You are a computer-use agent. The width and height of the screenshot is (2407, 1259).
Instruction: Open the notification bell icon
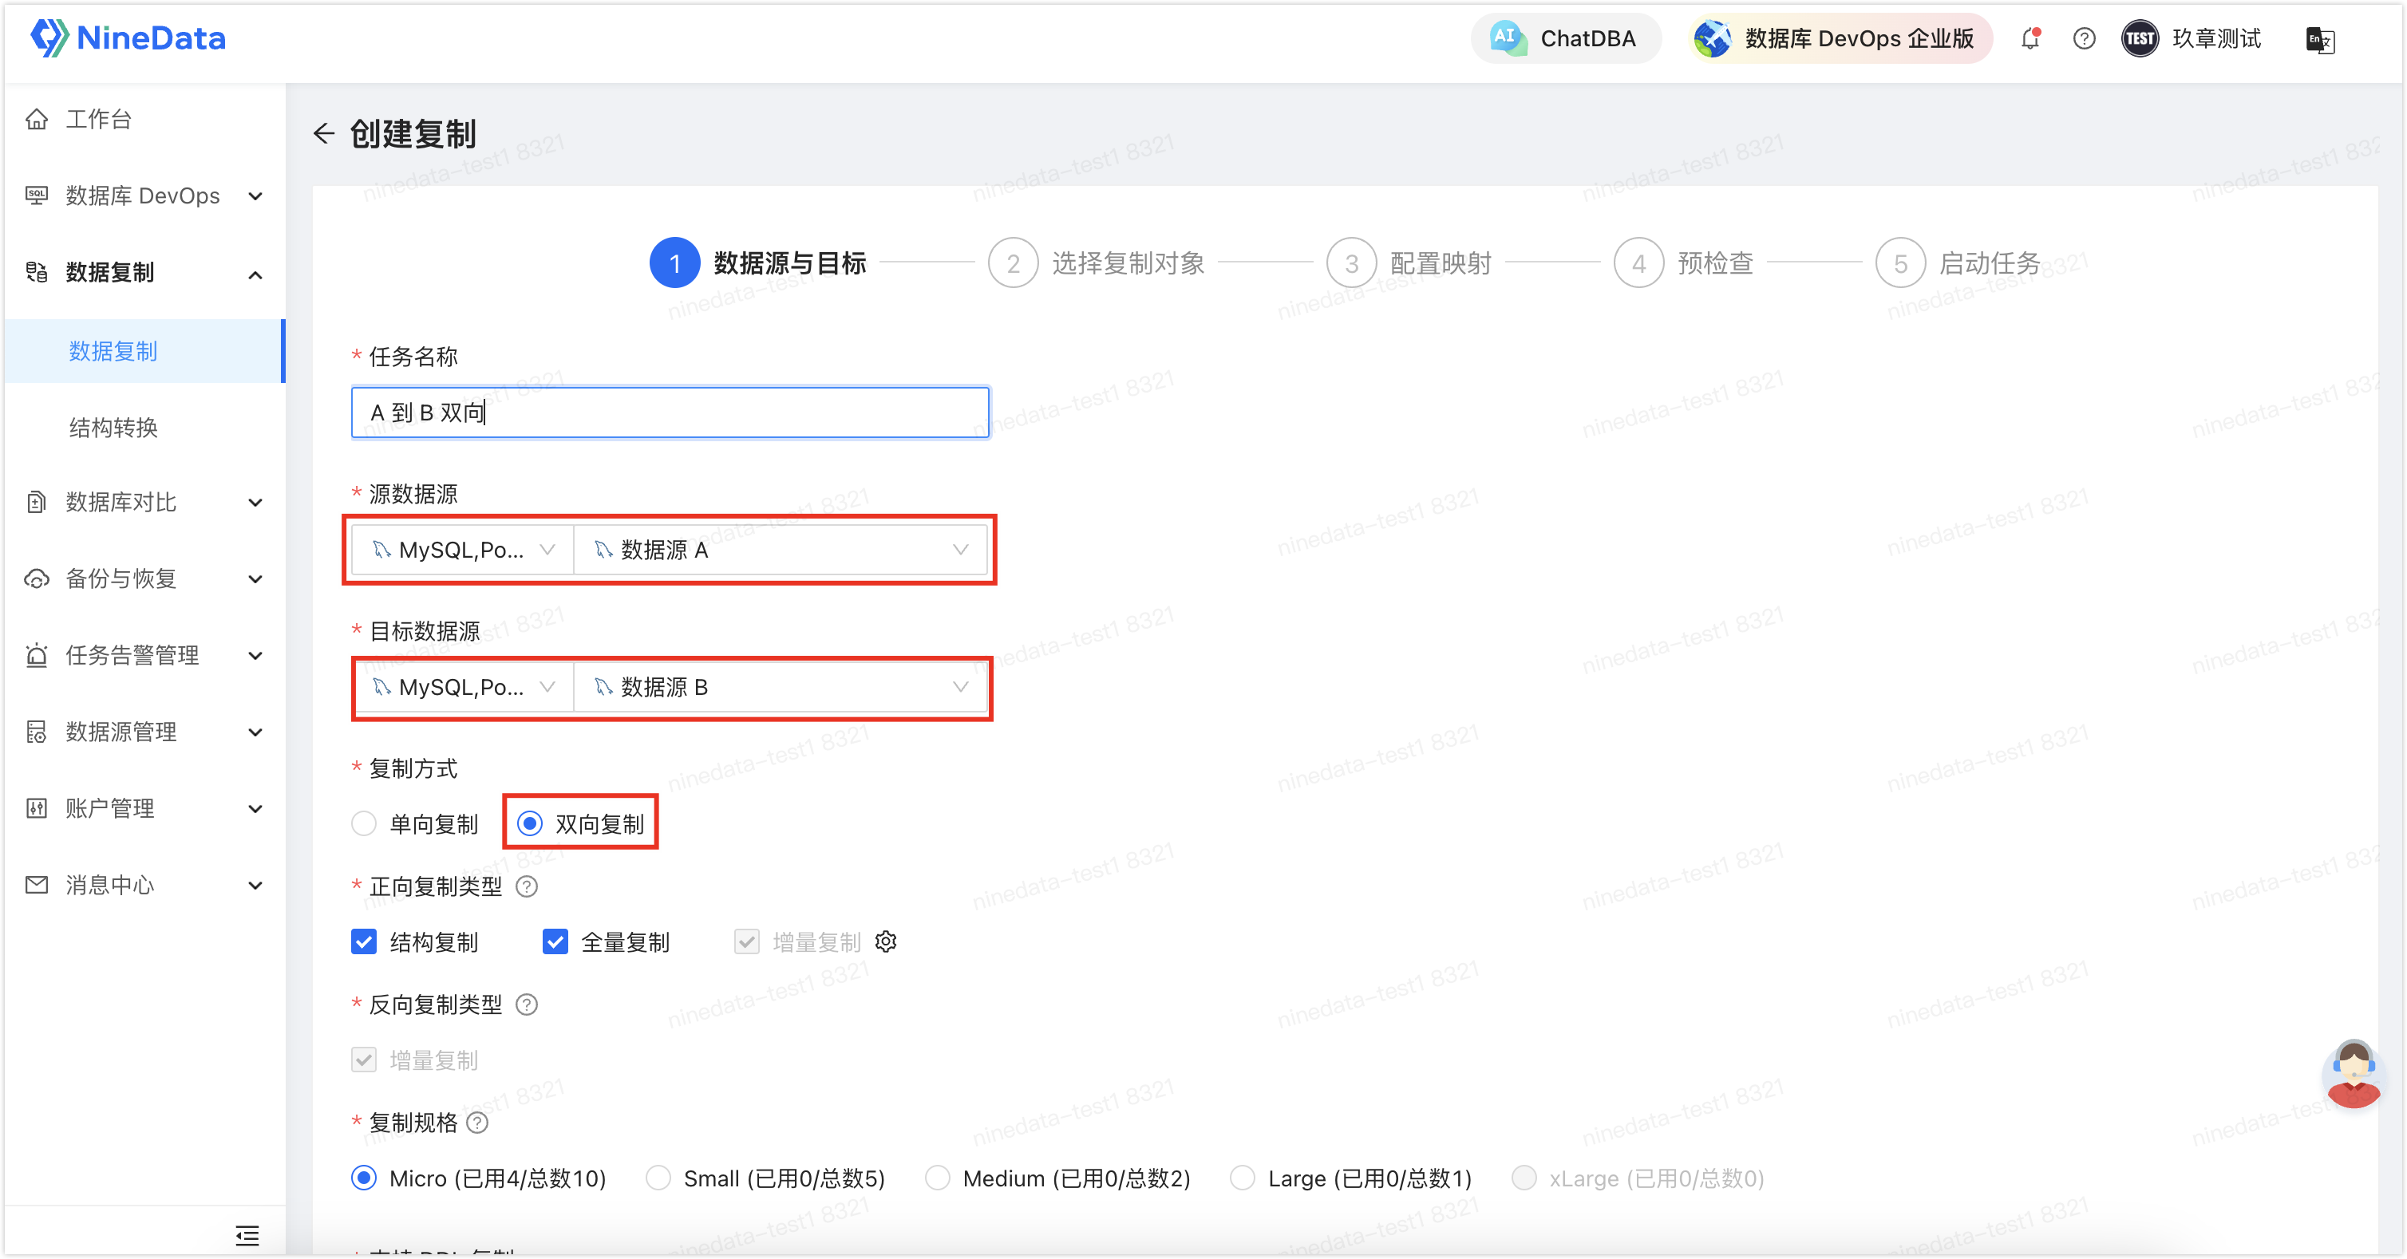[x=2030, y=38]
